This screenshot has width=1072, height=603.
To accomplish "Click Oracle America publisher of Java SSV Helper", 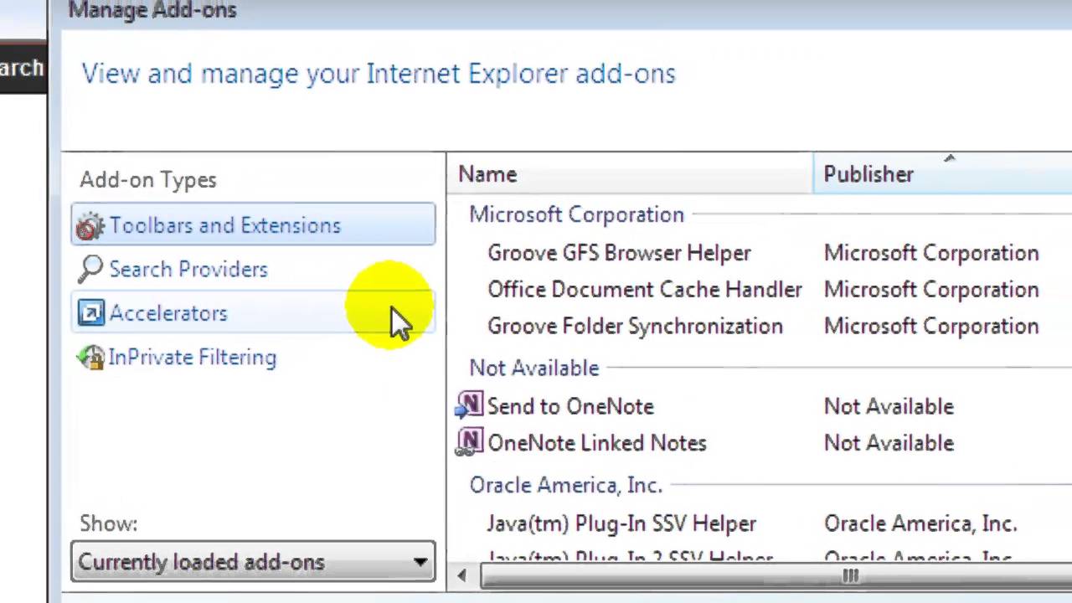I will click(x=920, y=524).
